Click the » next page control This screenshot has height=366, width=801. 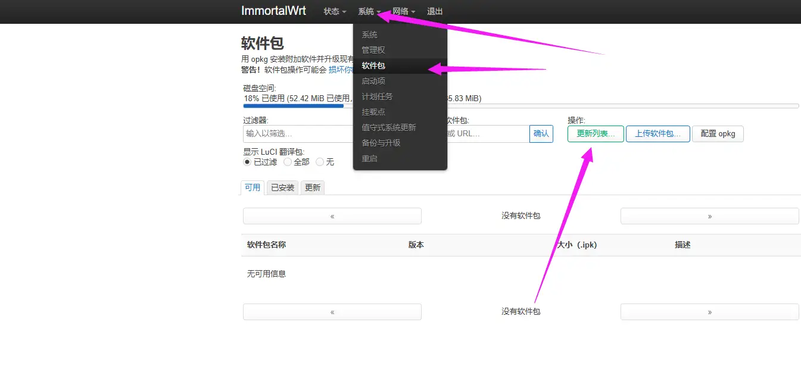coord(709,215)
